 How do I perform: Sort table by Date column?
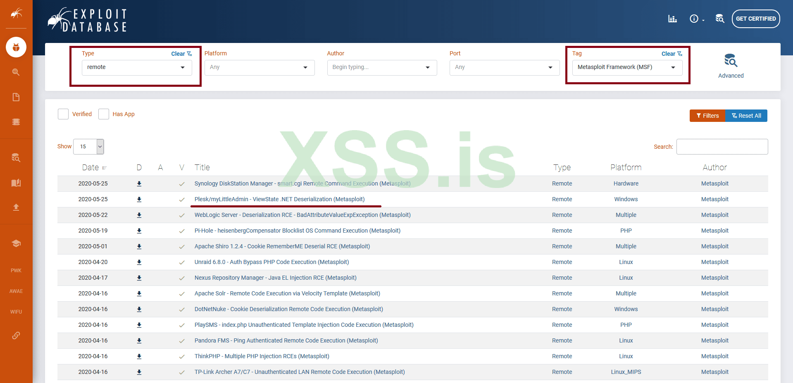point(94,167)
